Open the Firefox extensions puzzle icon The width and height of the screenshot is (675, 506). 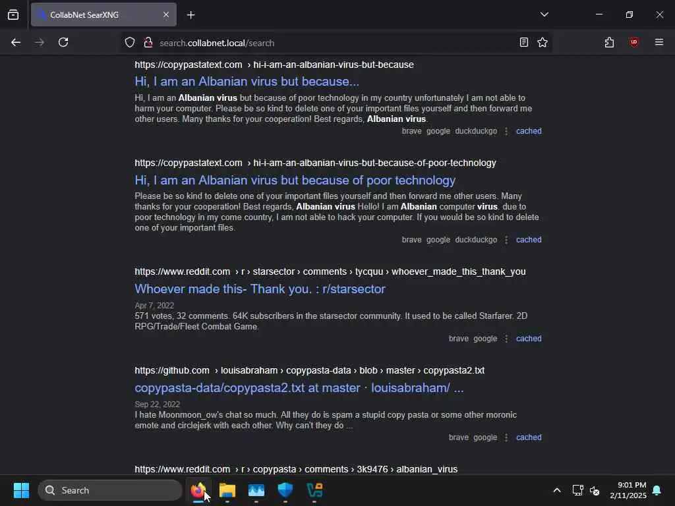(x=609, y=43)
